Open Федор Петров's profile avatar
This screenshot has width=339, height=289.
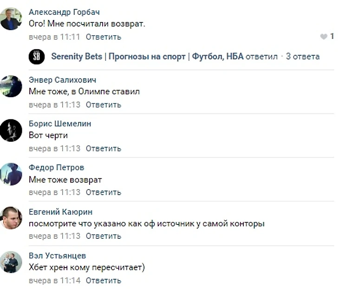point(11,174)
